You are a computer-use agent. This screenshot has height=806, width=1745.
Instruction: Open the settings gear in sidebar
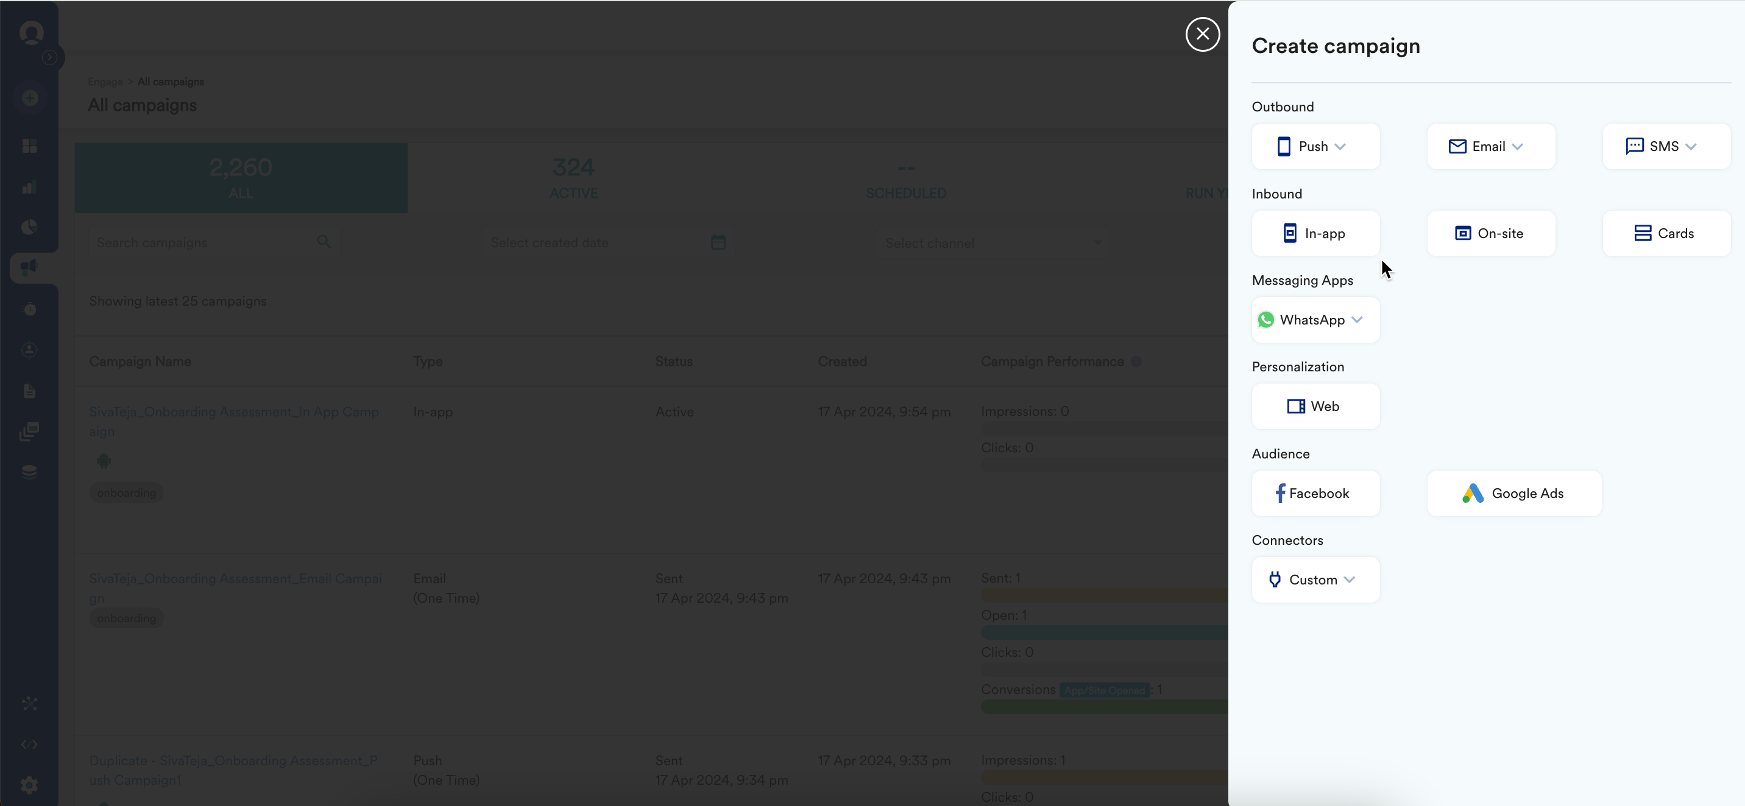[29, 785]
